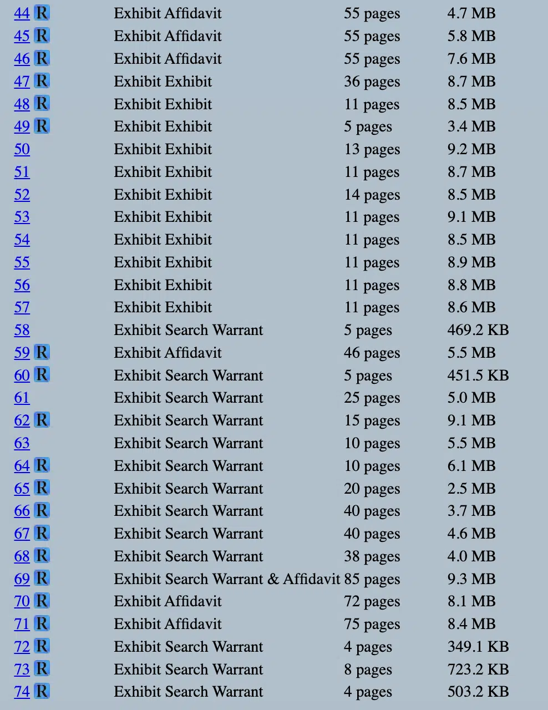Open document link 63
The height and width of the screenshot is (710, 548).
[22, 443]
